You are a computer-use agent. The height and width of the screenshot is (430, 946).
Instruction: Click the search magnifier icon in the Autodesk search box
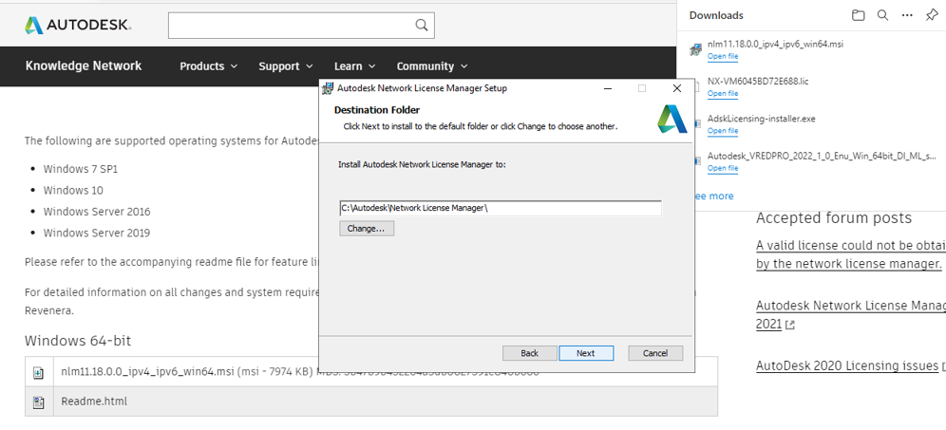click(422, 26)
